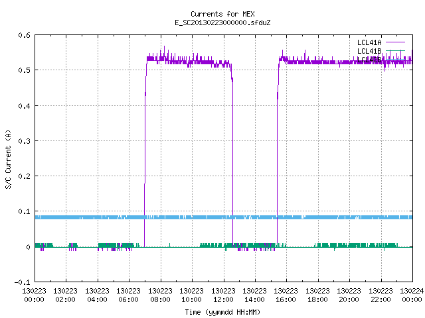425x318 pixels.
Task: Click the chart title 'Currents for MEX'
Action: point(222,14)
